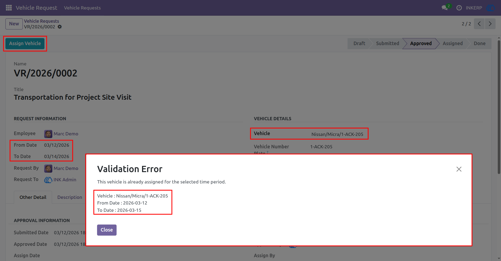501x261 pixels.
Task: Open the Vehicle Requests top menu
Action: pos(82,8)
